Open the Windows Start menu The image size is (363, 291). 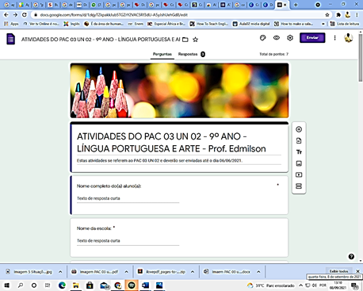[x=6, y=285]
